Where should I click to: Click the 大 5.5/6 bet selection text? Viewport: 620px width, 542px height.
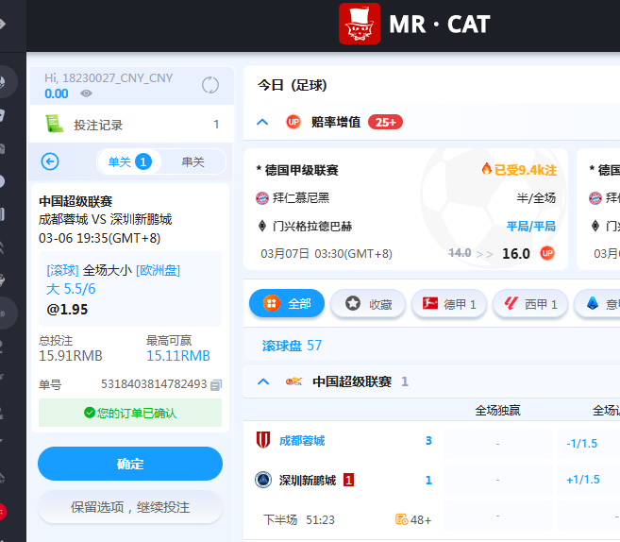(x=71, y=289)
